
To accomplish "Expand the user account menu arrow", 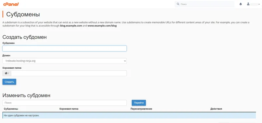I will [x=259, y=4].
